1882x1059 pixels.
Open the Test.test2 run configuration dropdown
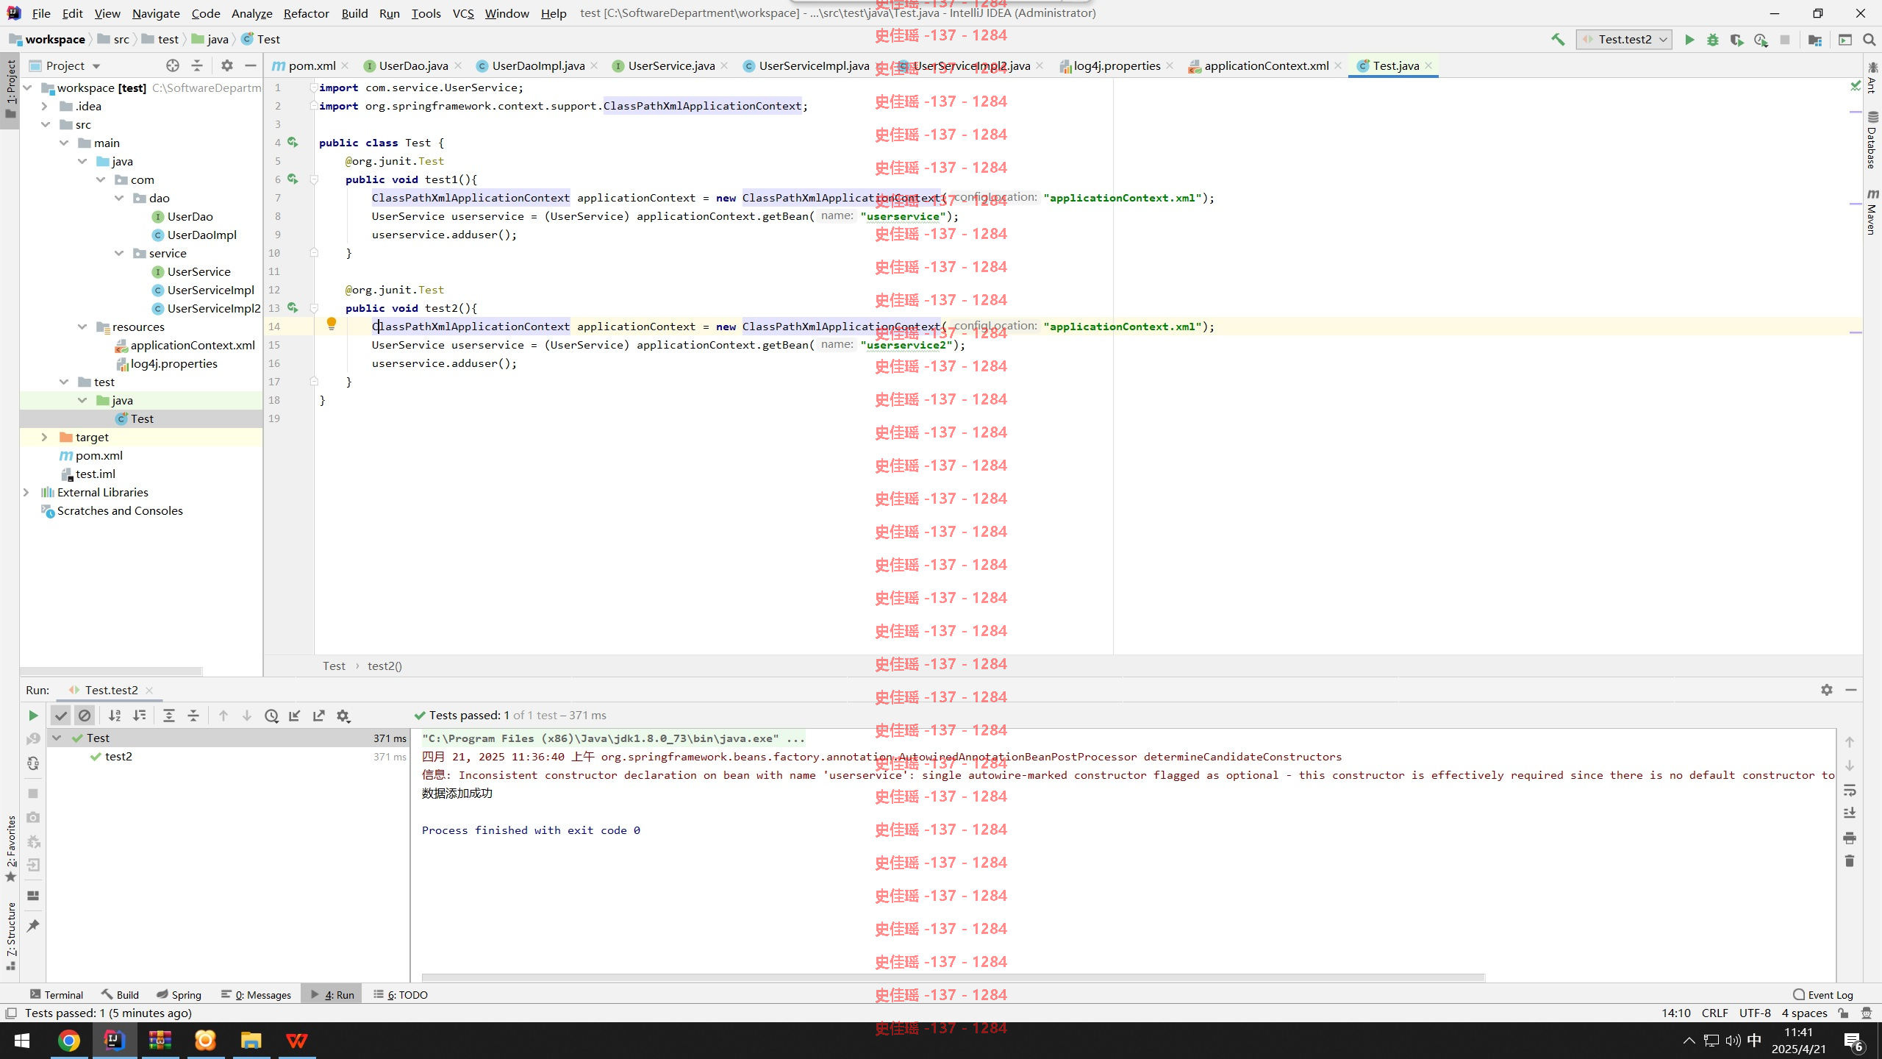click(1625, 40)
